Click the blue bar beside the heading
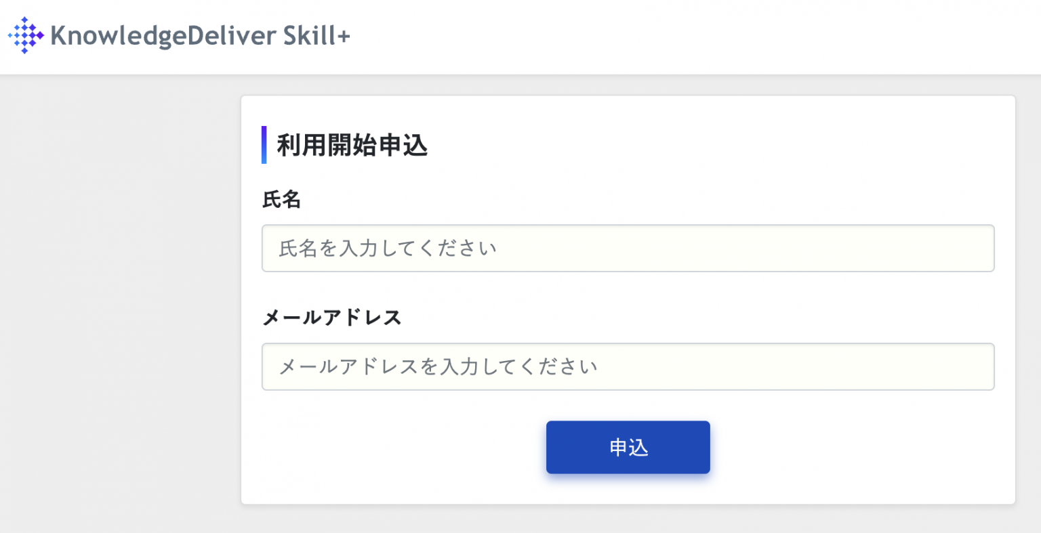The image size is (1041, 533). click(x=265, y=144)
